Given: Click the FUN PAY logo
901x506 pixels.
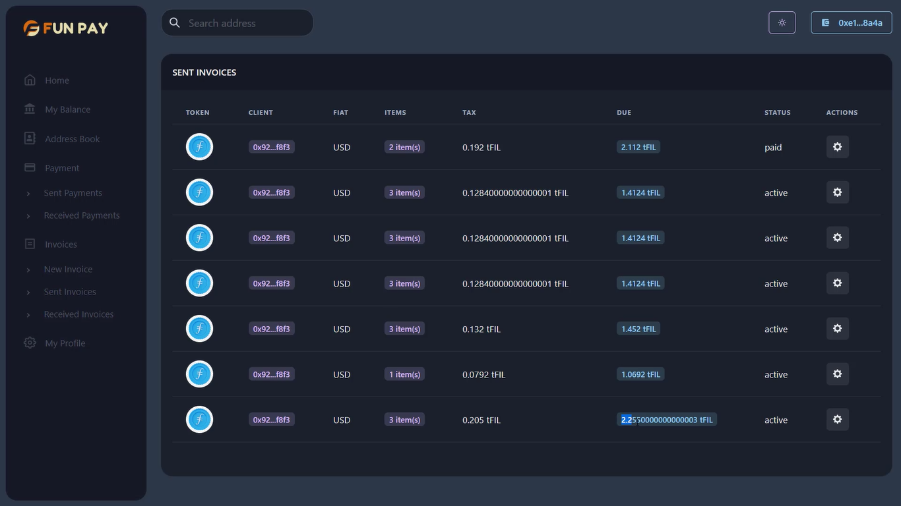Looking at the screenshot, I should [x=65, y=28].
